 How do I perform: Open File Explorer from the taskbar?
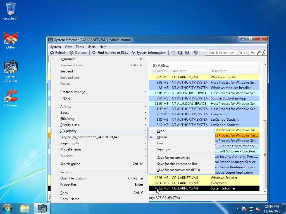point(25,209)
